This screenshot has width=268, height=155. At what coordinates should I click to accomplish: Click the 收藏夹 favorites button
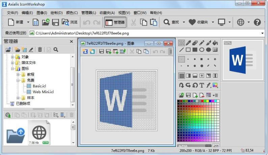[198, 22]
